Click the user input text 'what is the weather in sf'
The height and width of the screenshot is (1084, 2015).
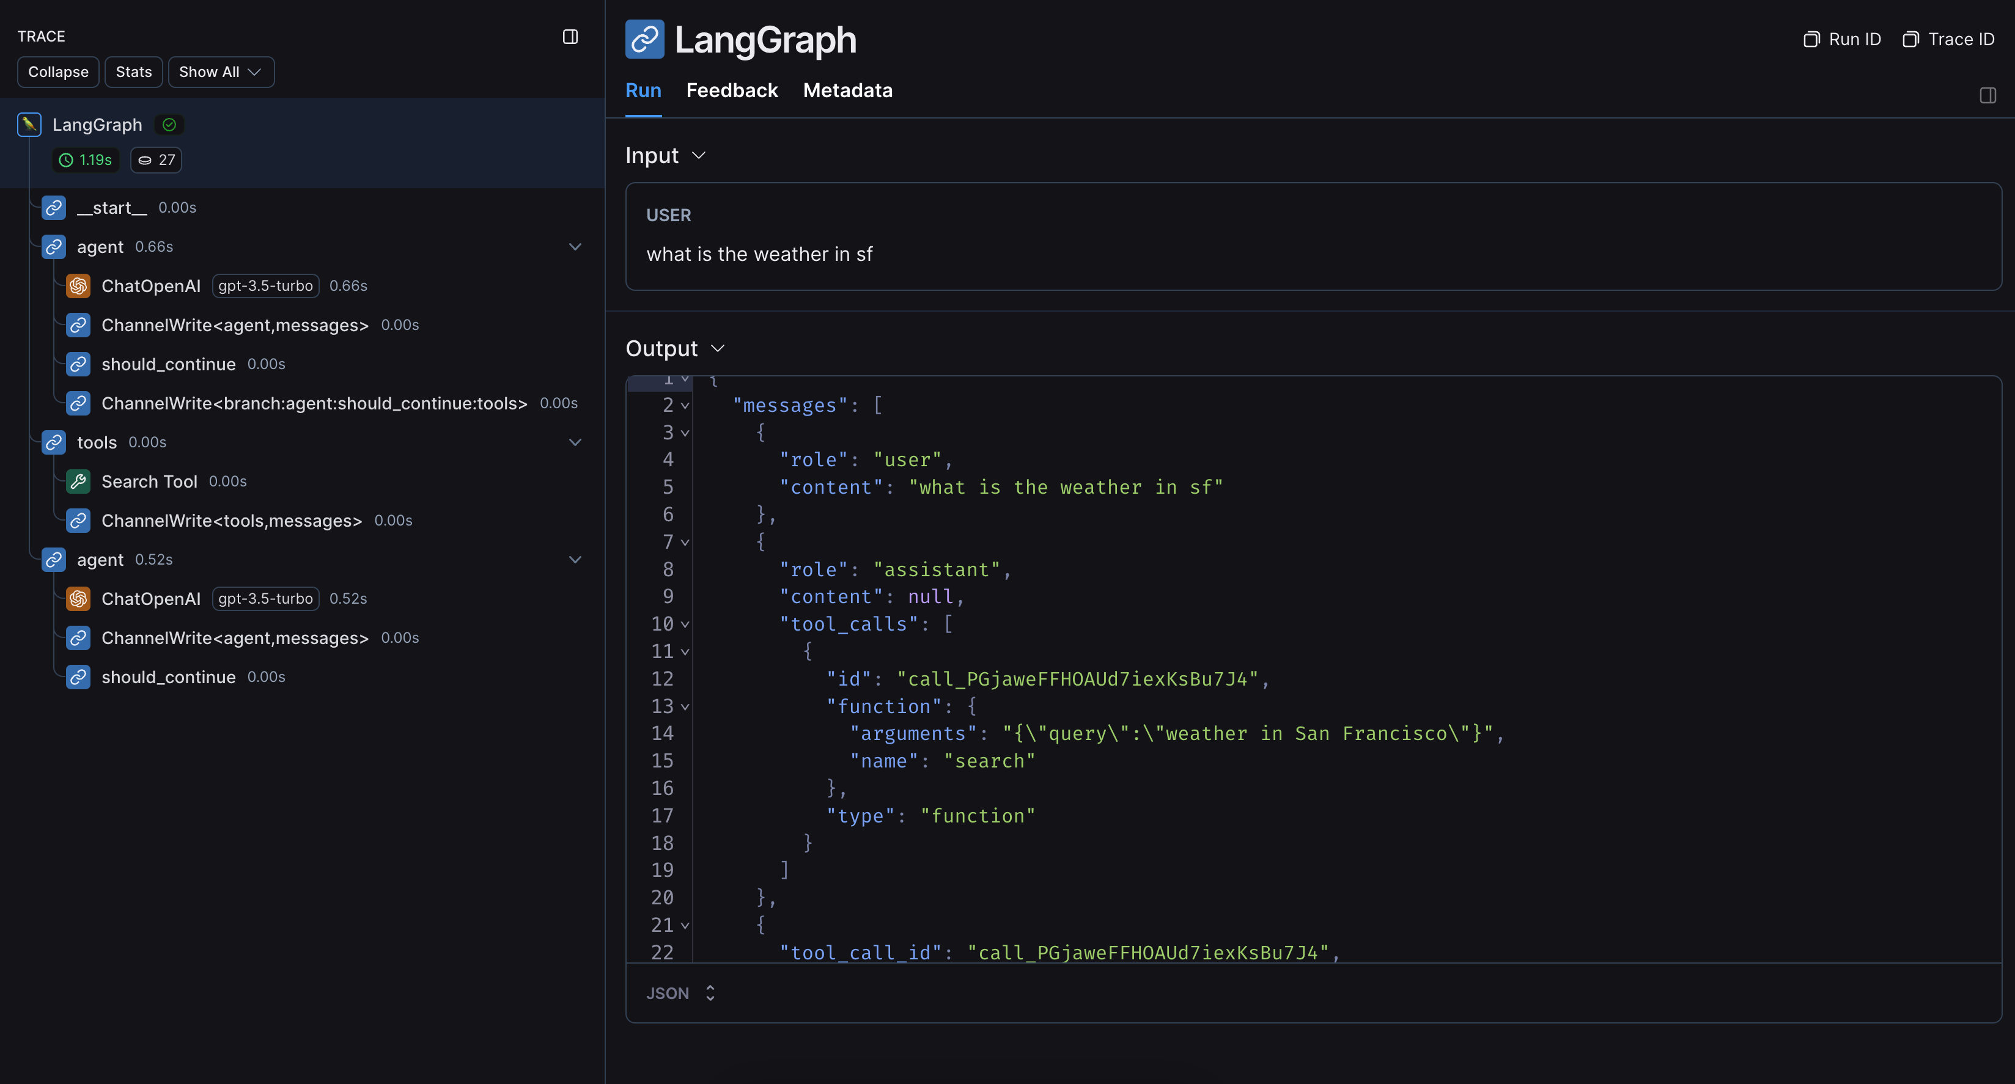point(759,254)
